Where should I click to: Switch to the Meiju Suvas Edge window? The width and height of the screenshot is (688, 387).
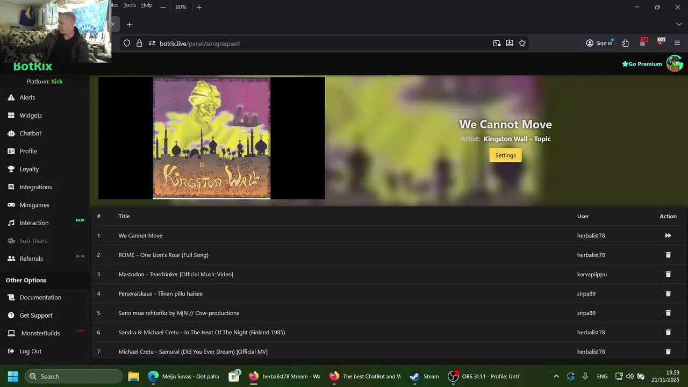point(183,376)
